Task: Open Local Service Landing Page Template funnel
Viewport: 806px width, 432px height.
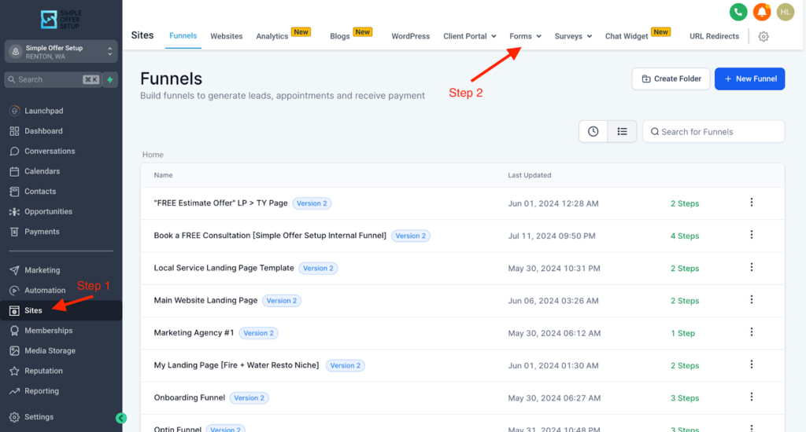Action: pos(224,268)
